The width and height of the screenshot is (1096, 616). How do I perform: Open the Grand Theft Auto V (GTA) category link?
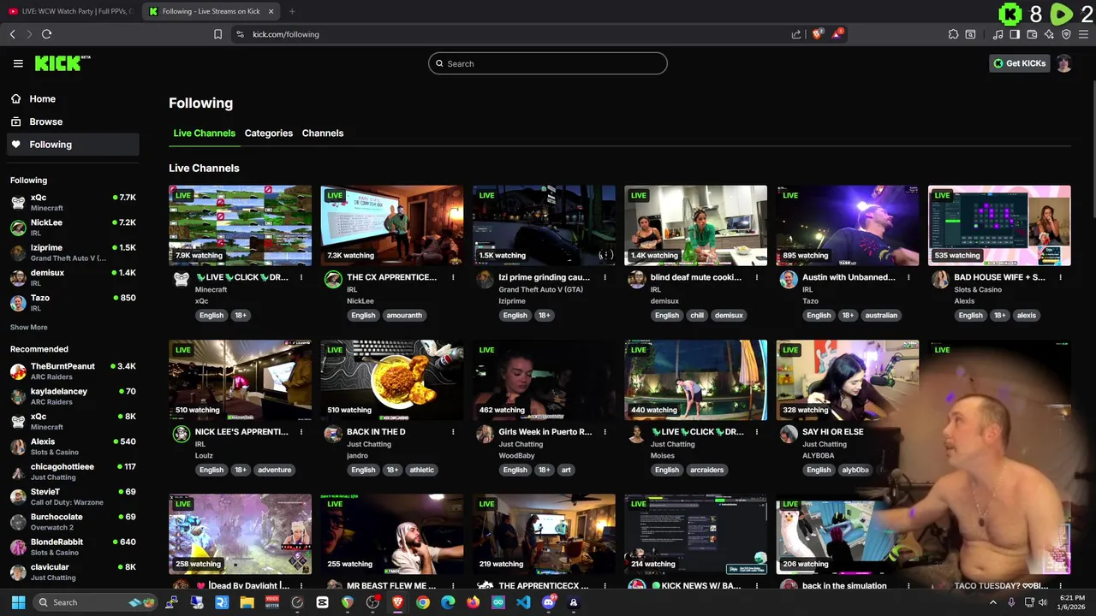541,290
